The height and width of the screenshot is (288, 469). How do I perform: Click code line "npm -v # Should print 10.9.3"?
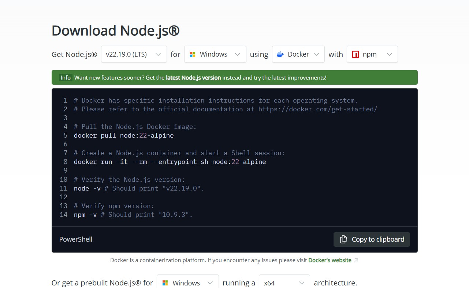click(x=133, y=215)
